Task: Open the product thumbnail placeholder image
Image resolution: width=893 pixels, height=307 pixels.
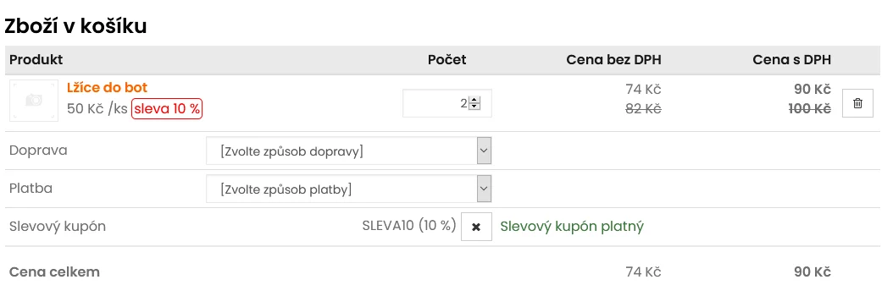Action: click(x=34, y=101)
